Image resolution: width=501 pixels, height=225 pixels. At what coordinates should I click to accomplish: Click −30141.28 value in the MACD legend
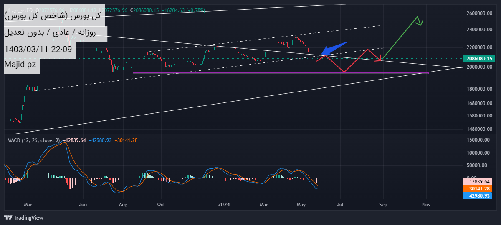pos(126,140)
